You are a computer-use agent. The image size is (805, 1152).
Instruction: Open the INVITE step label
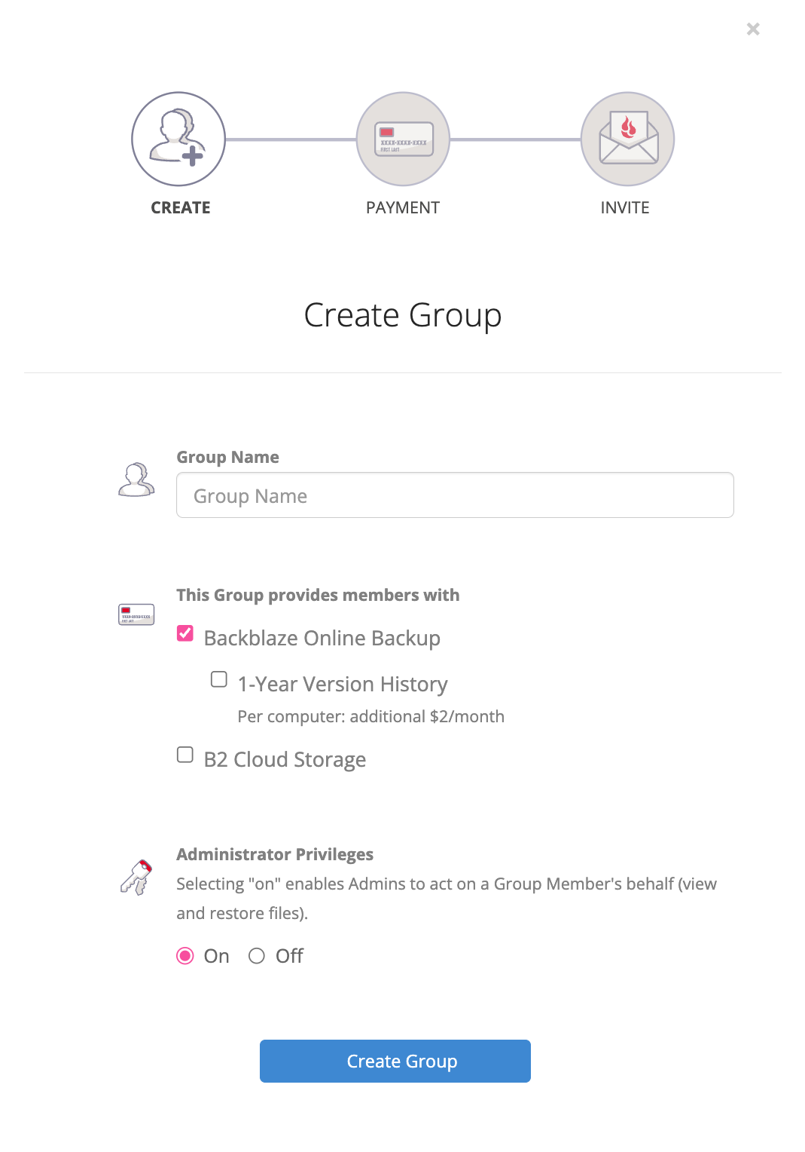click(x=625, y=207)
